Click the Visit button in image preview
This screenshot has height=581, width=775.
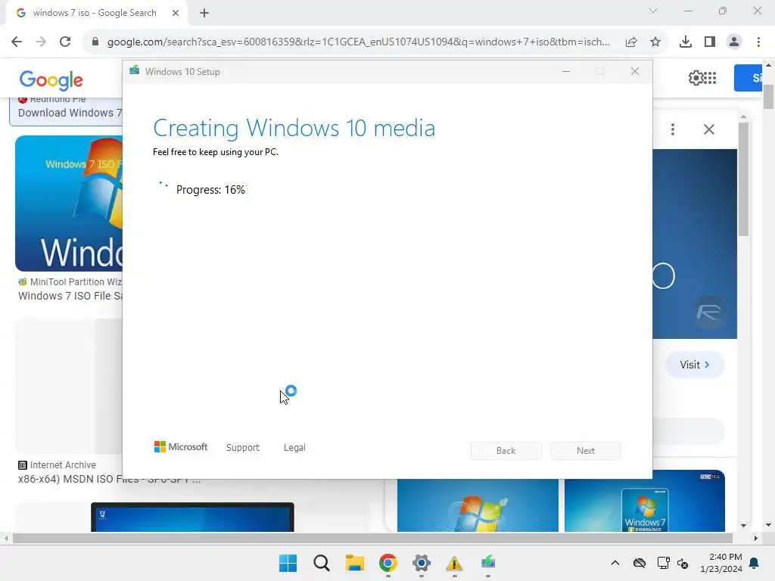pos(695,365)
